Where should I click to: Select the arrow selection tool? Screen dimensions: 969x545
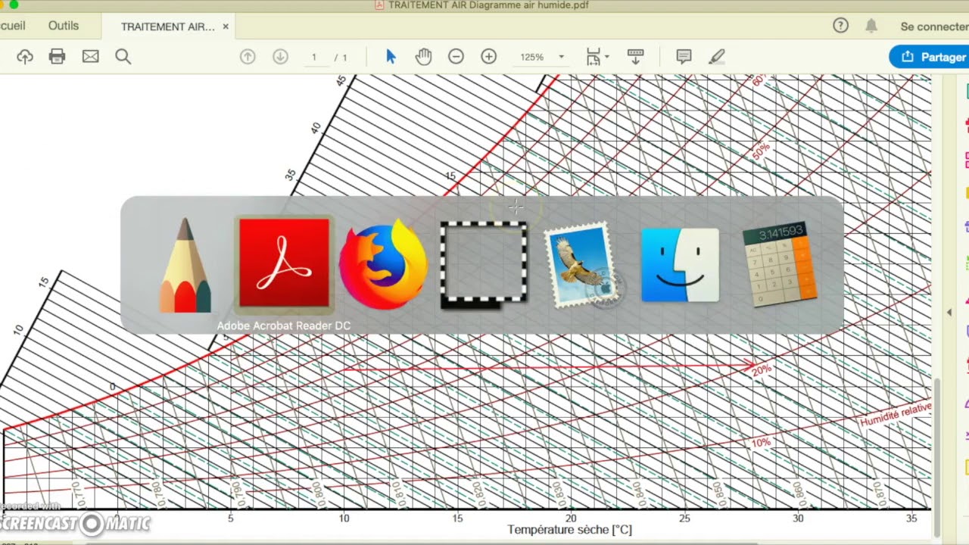[x=391, y=57]
